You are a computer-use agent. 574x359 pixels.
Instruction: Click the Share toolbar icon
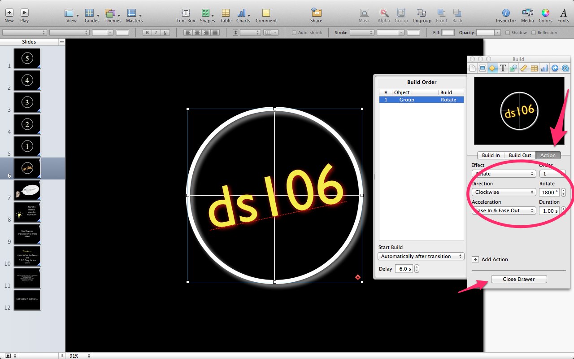click(x=316, y=16)
